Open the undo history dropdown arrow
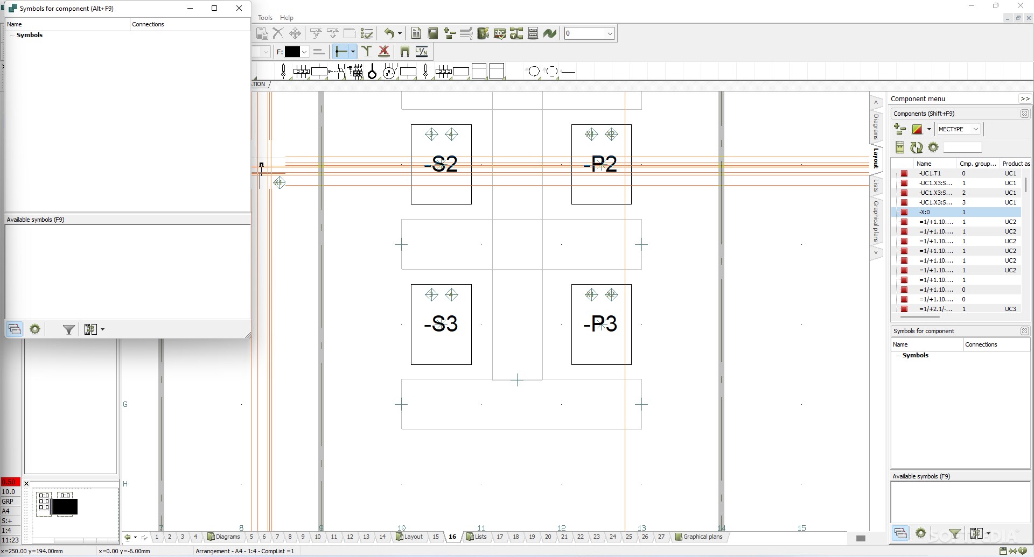Screen dimensions: 1034x557 point(400,33)
